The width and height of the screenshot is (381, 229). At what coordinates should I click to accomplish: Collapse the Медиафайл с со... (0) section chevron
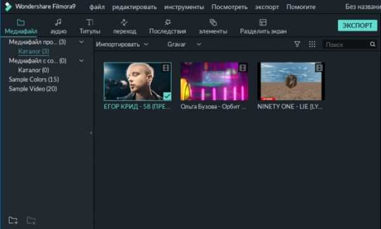(x=81, y=60)
